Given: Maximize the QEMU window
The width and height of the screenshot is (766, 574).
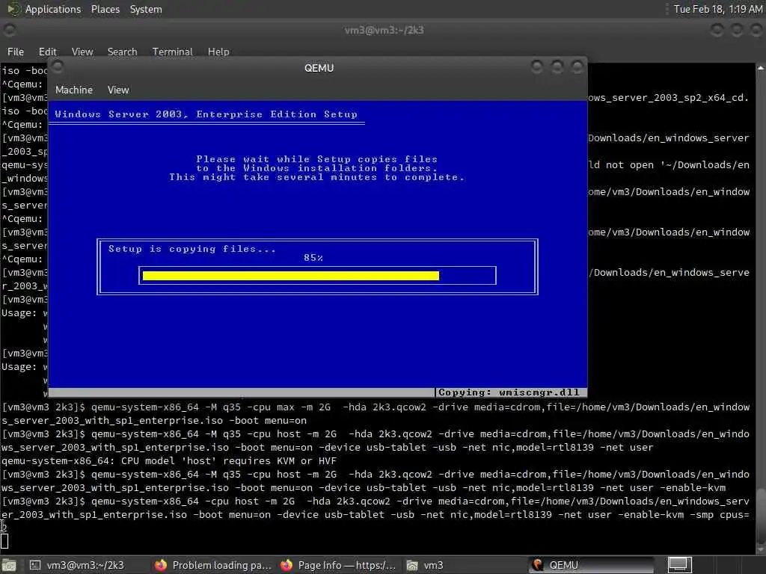Looking at the screenshot, I should [x=557, y=67].
